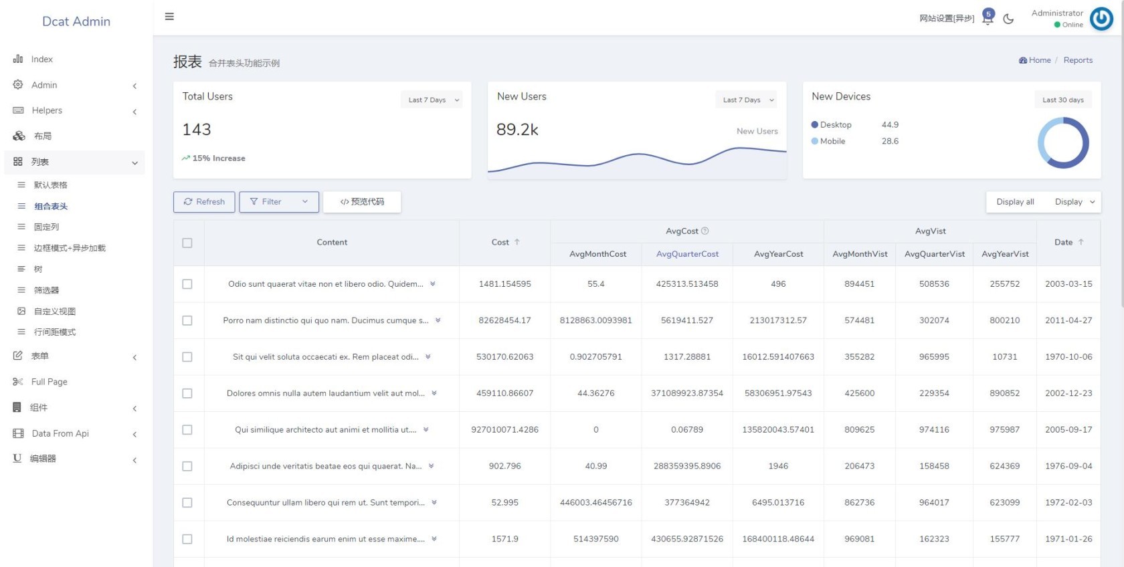
Task: Expand the 'Odio sunt quaerat' content row arrow
Action: pyautogui.click(x=433, y=284)
